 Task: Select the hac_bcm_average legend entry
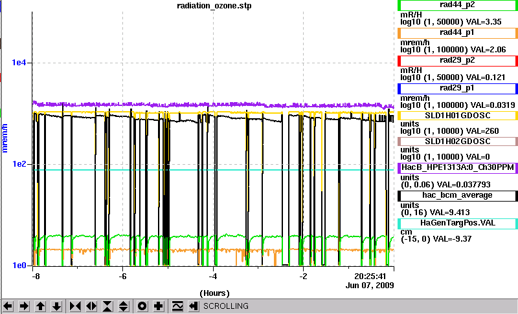point(458,196)
